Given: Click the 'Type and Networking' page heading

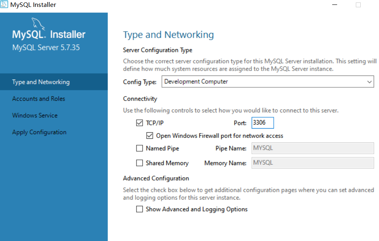Looking at the screenshot, I should point(168,35).
